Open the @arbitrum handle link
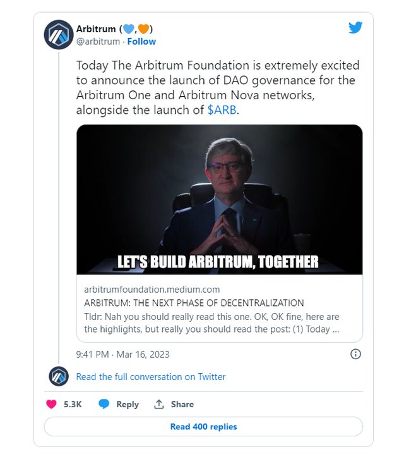This screenshot has height=473, width=404. tap(98, 42)
